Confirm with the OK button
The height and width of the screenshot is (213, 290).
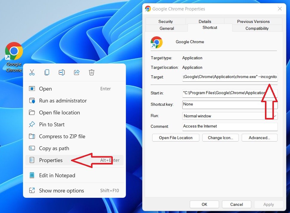[x=204, y=204]
